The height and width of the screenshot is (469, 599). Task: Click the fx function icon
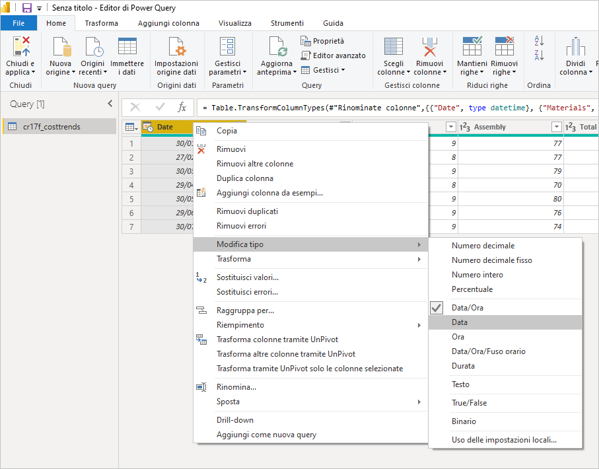click(x=182, y=108)
